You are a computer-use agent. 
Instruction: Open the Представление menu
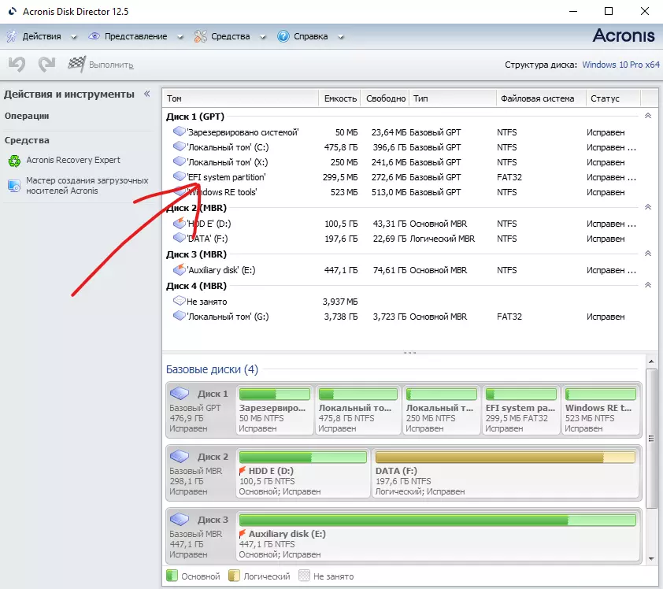[x=135, y=36]
